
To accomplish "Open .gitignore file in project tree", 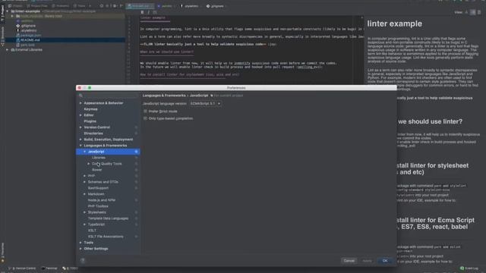I will [28, 26].
